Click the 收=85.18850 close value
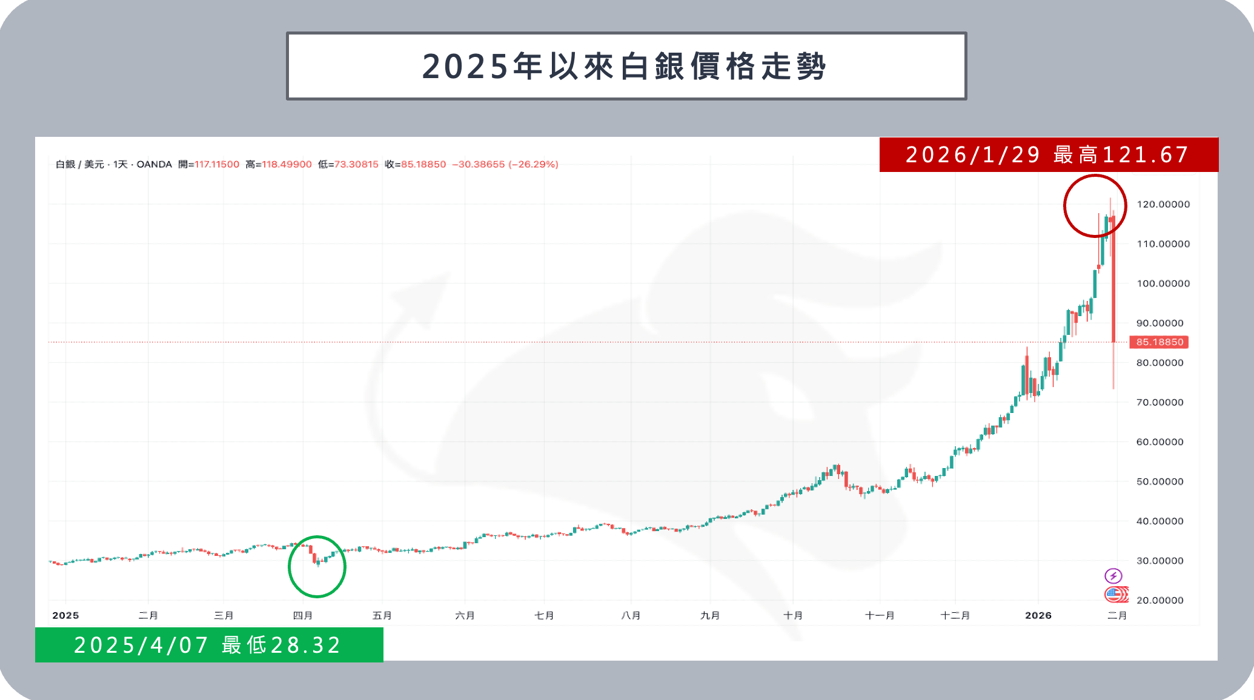This screenshot has height=700, width=1254. pos(416,164)
